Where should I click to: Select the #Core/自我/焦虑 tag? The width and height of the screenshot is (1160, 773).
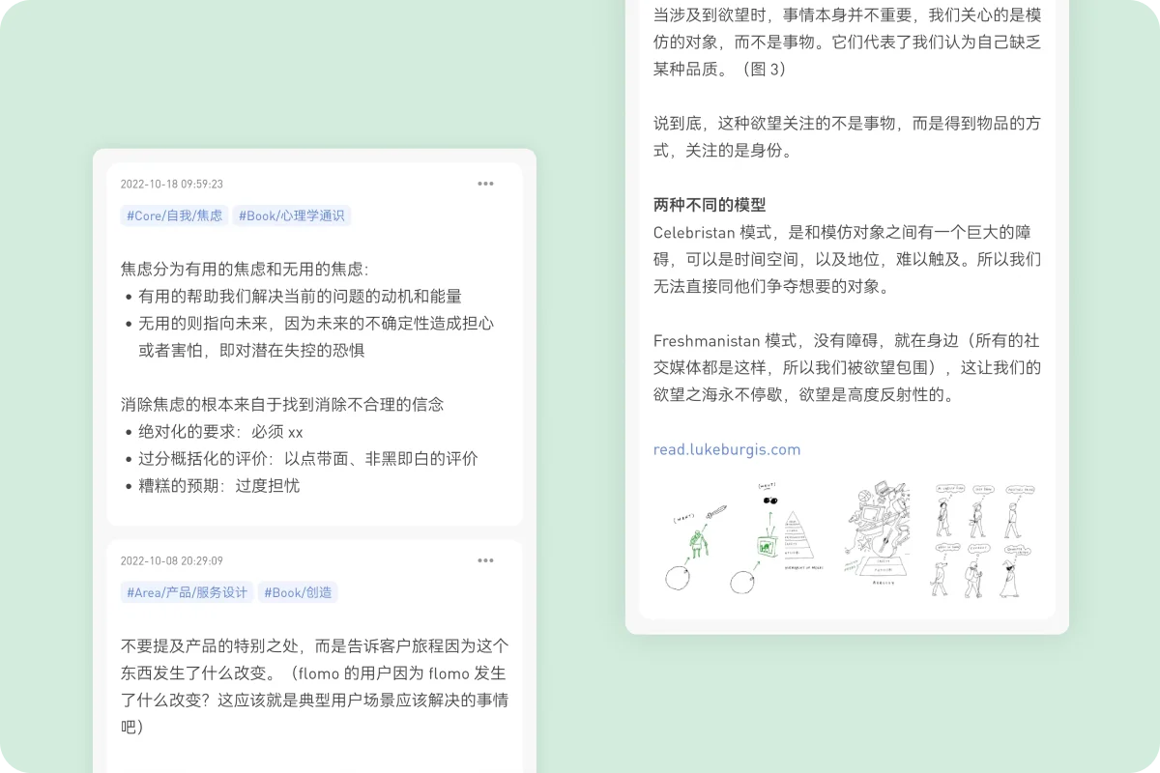174,215
